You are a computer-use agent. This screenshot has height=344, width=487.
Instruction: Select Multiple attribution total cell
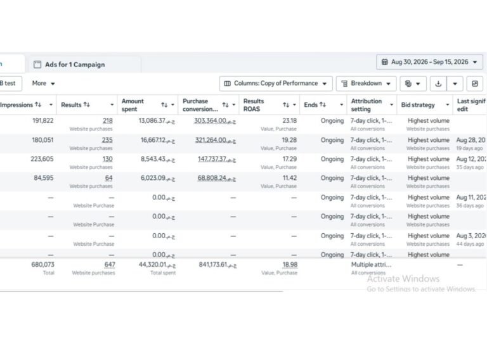(371, 265)
